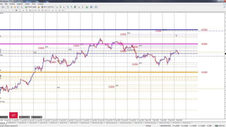Tile chart windows icon
Screen dimensions: 226x127
[75, 7]
